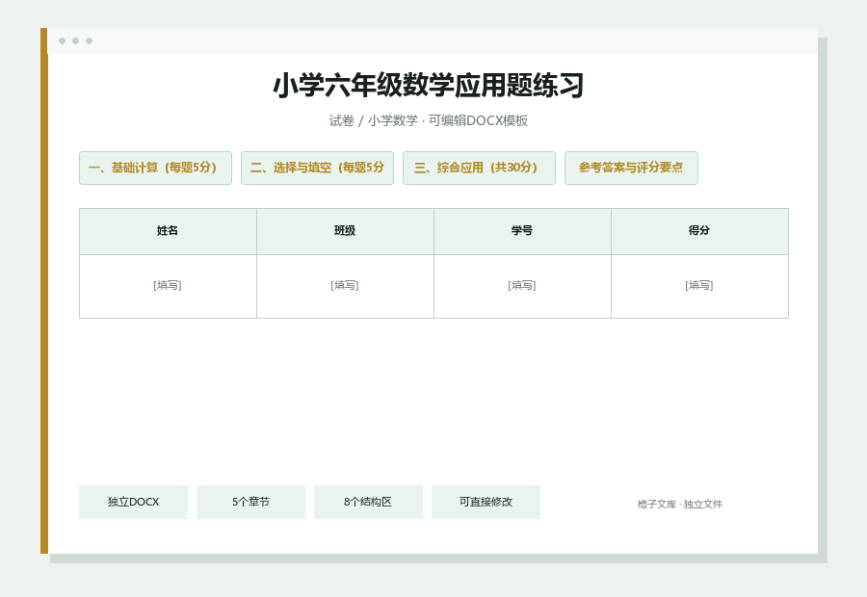Screen dimensions: 867x597
Task: Click the 姓名 column header
Action: 168,231
